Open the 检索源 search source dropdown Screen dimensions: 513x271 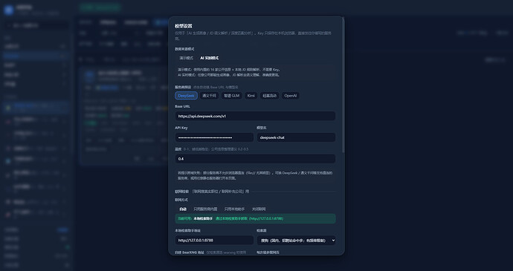point(296,241)
